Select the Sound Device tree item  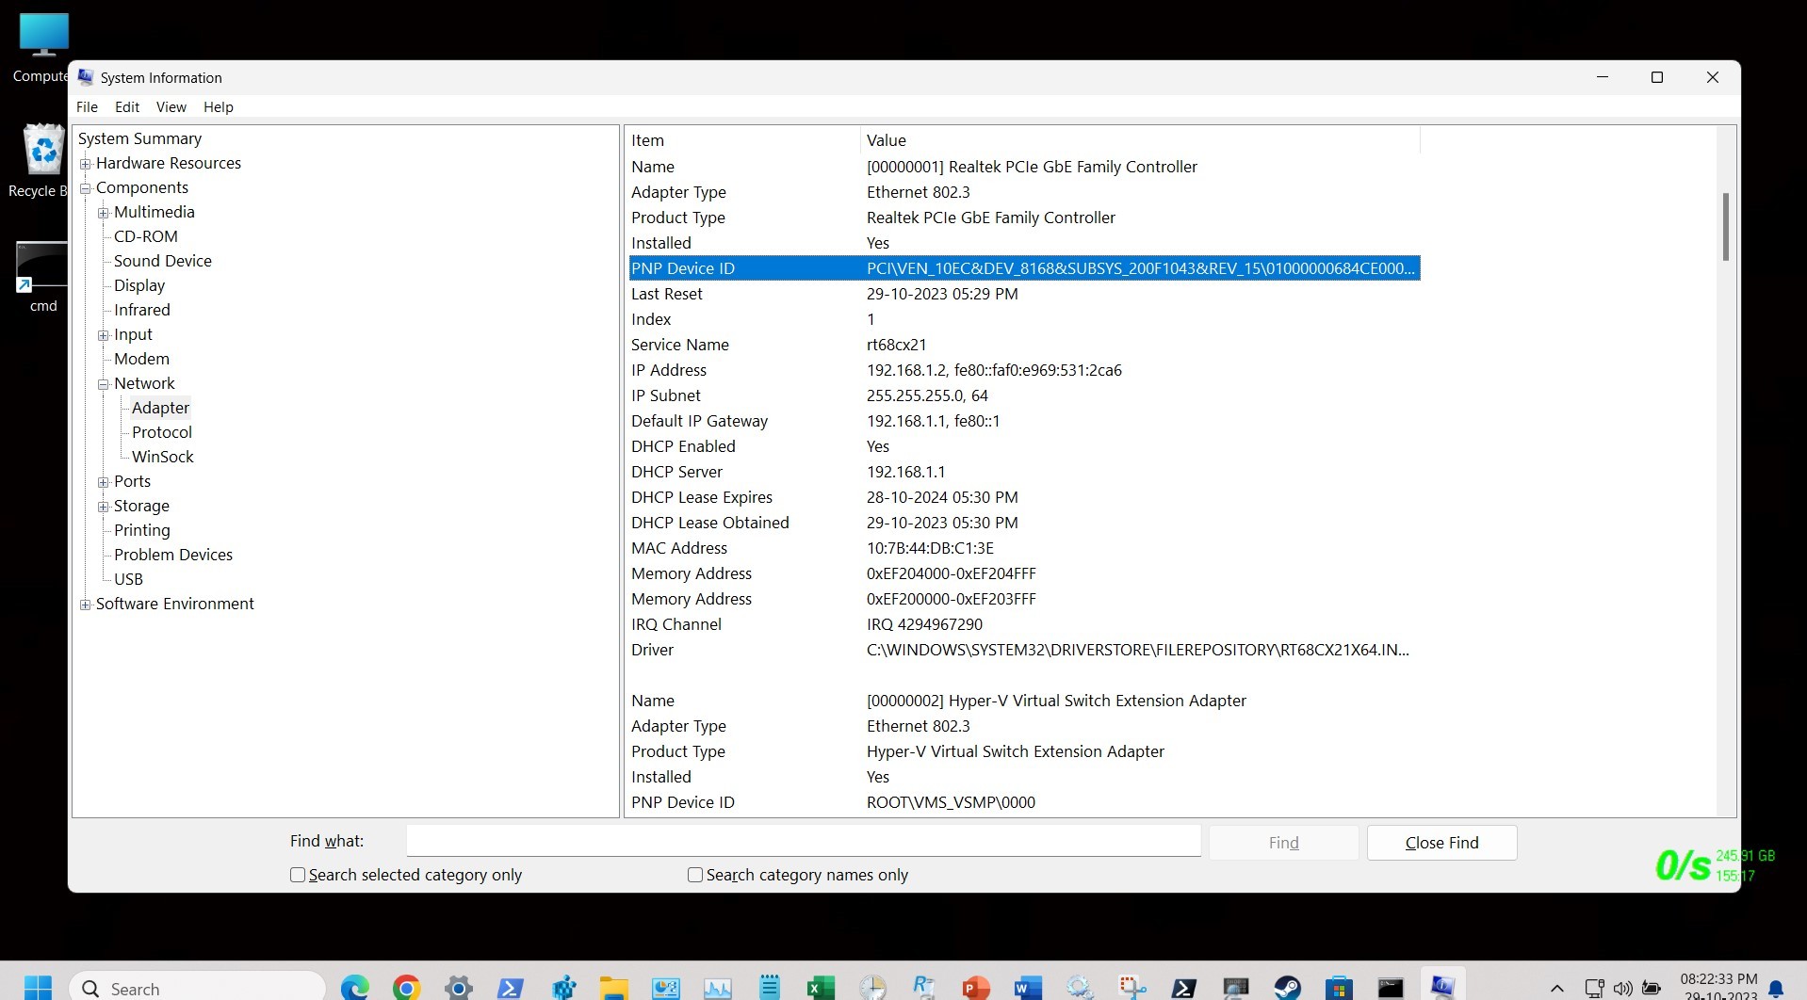point(162,261)
